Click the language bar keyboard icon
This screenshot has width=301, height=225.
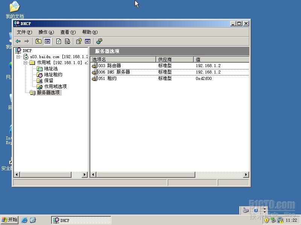click(246, 210)
